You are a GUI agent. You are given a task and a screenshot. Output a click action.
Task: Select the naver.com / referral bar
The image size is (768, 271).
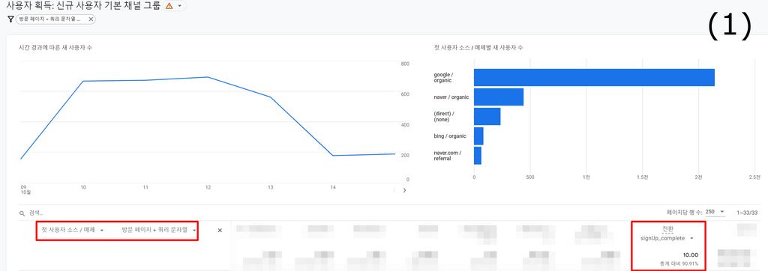tap(478, 156)
